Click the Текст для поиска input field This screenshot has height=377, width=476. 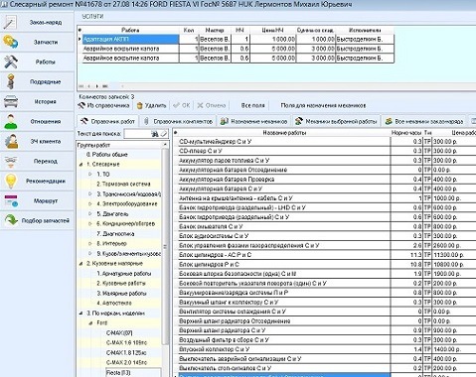pos(137,134)
